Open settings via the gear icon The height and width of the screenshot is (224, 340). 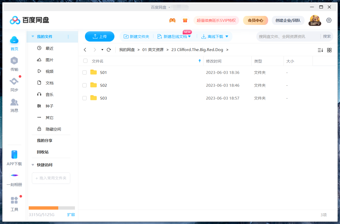(x=329, y=20)
